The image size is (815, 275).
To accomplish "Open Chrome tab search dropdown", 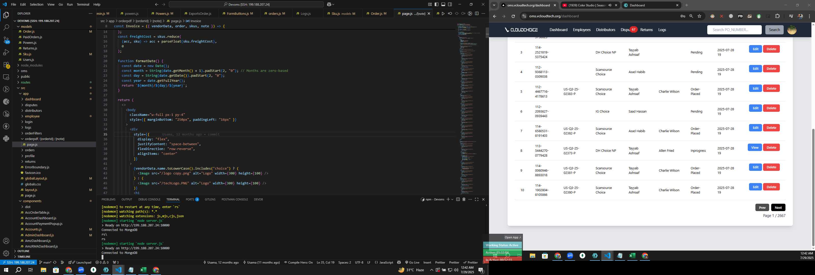I will tap(494, 5).
